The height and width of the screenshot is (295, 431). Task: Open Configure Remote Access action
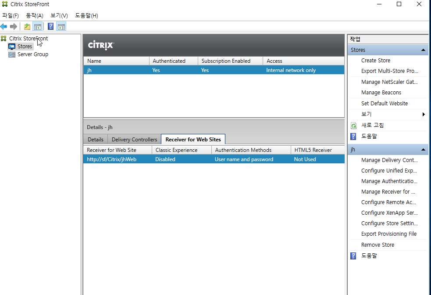(x=388, y=202)
